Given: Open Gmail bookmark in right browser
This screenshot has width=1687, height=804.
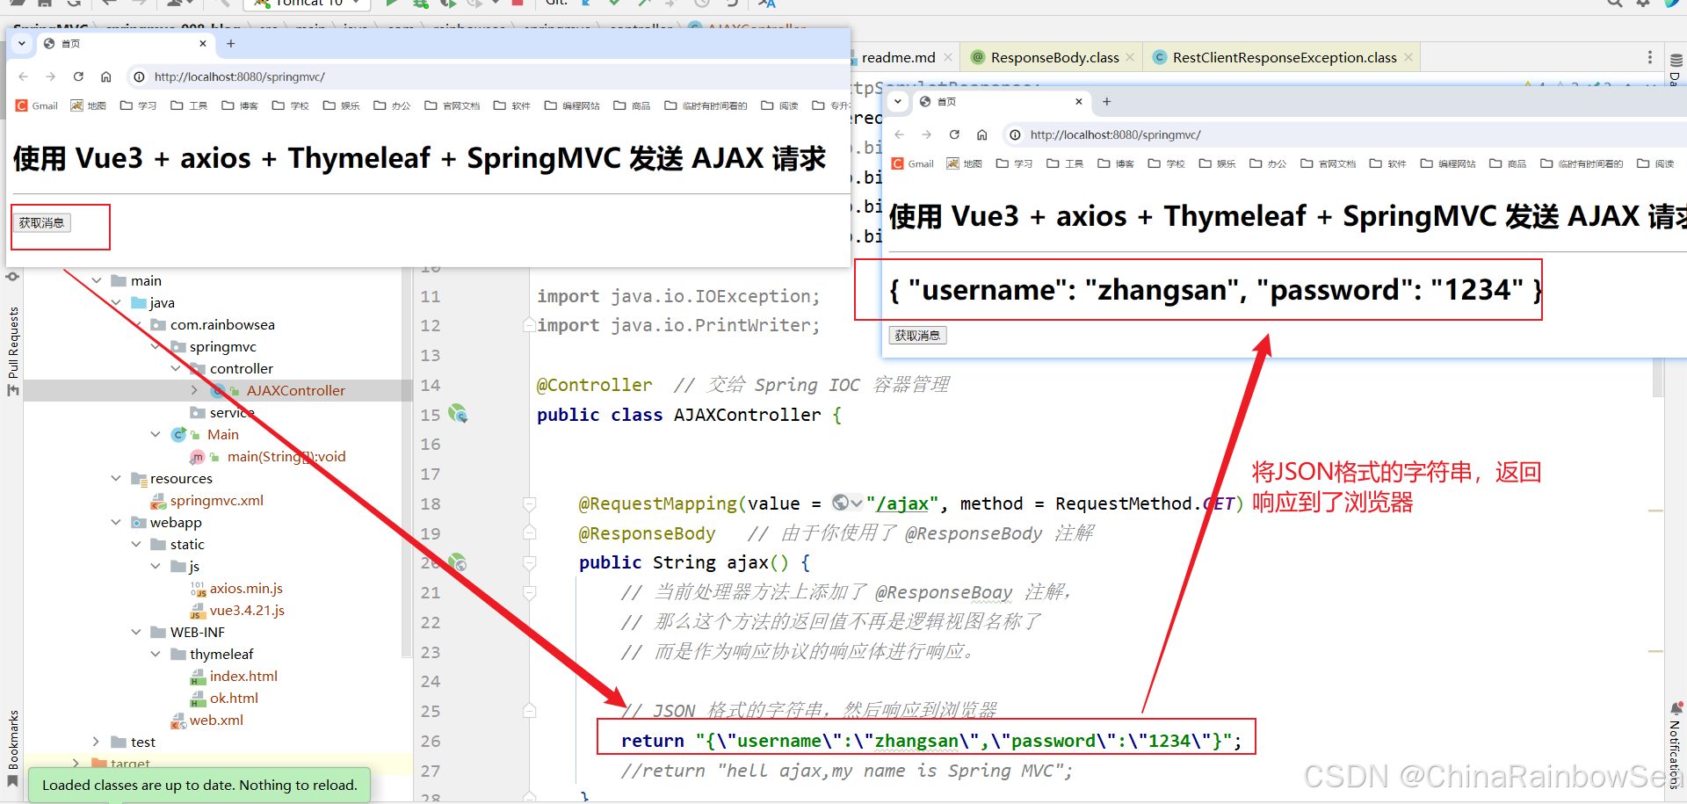Looking at the screenshot, I should click(913, 163).
